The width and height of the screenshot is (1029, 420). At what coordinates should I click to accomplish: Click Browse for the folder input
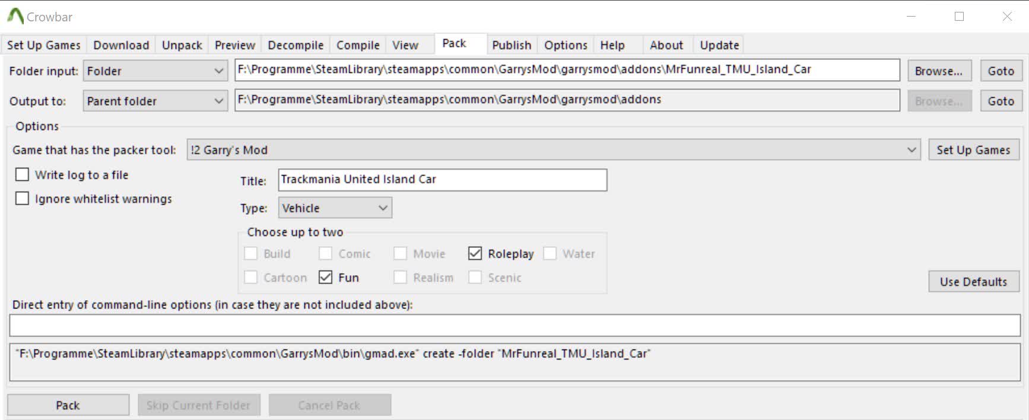(x=939, y=71)
